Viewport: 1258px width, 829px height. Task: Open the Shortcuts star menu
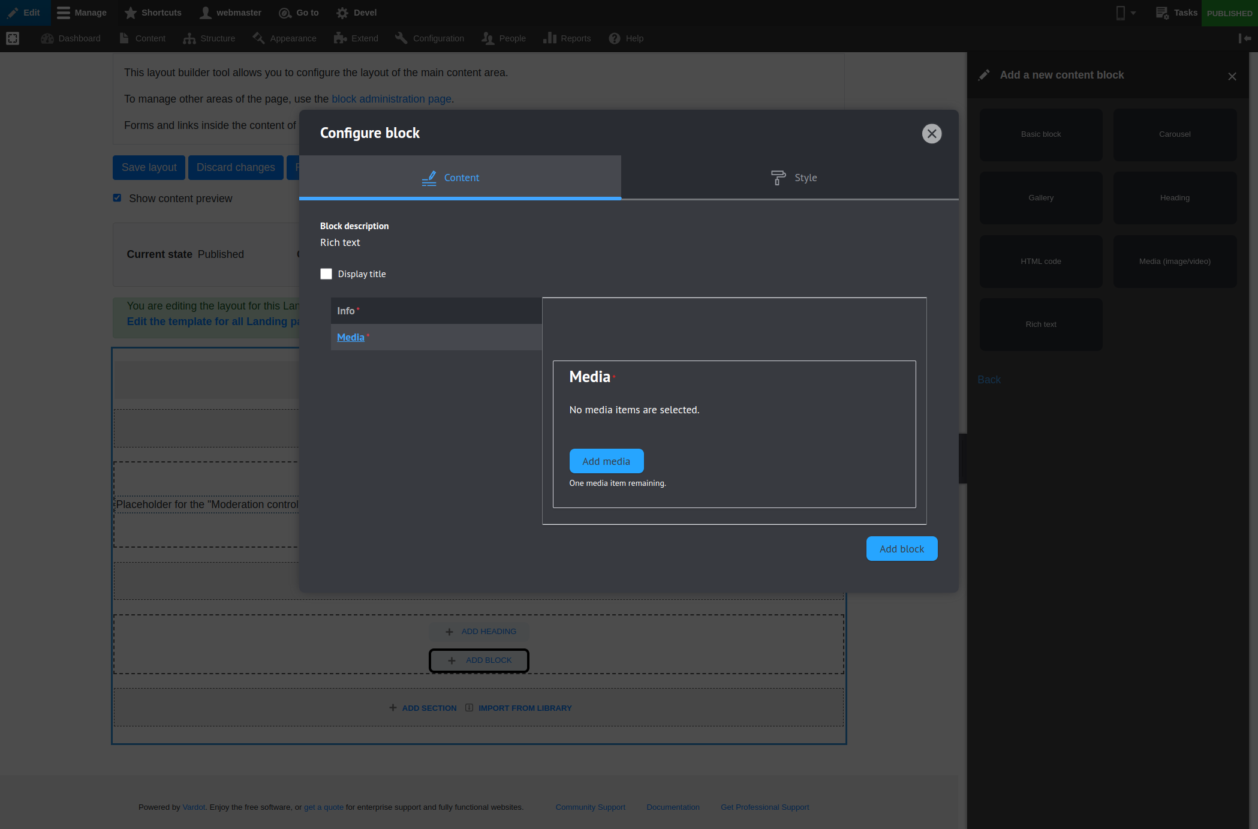131,13
